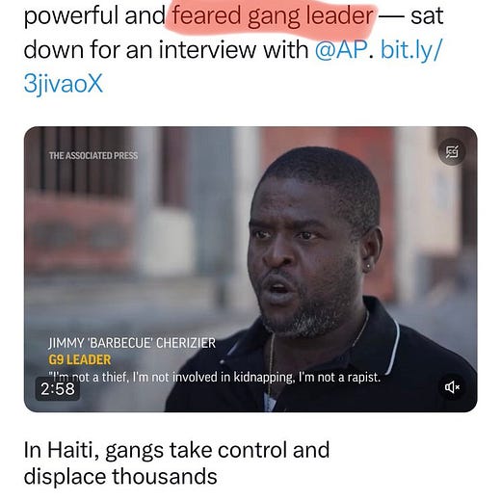Play the Associated Press interview video
This screenshot has width=501, height=501.
coord(250,269)
